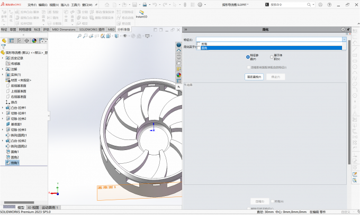Toggle the 所有(A) checkbox near bottom
360x215 pixels.
point(272,201)
